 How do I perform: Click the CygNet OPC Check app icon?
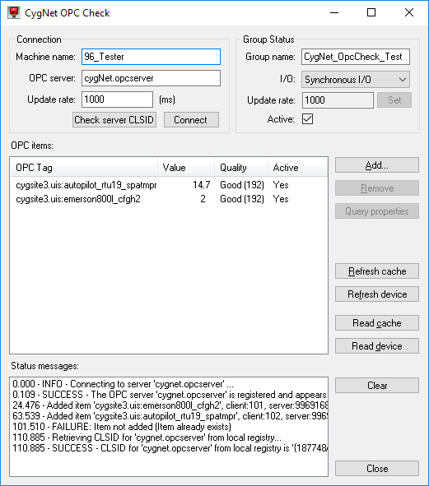click(x=14, y=12)
